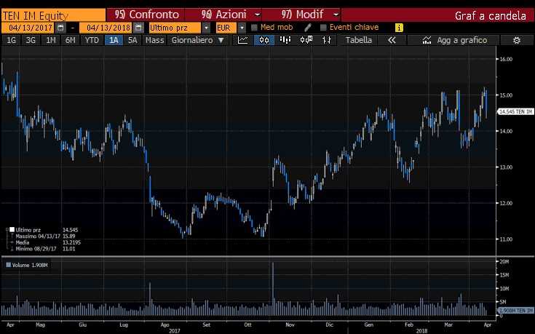This screenshot has width=535, height=334.
Task: Open the 96) Azioni menu
Action: [223, 15]
